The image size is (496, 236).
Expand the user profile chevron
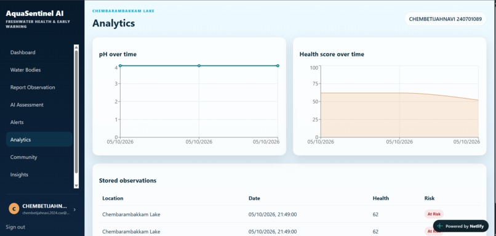(74, 210)
